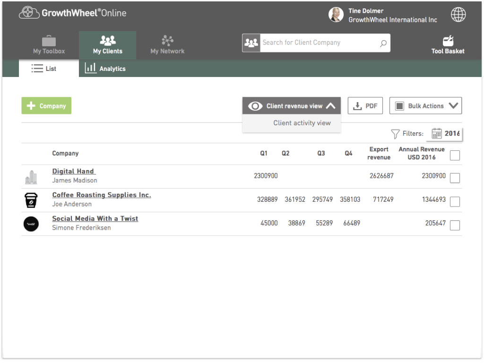The width and height of the screenshot is (484, 363).
Task: Click the Q3 column header
Action: pyautogui.click(x=321, y=154)
